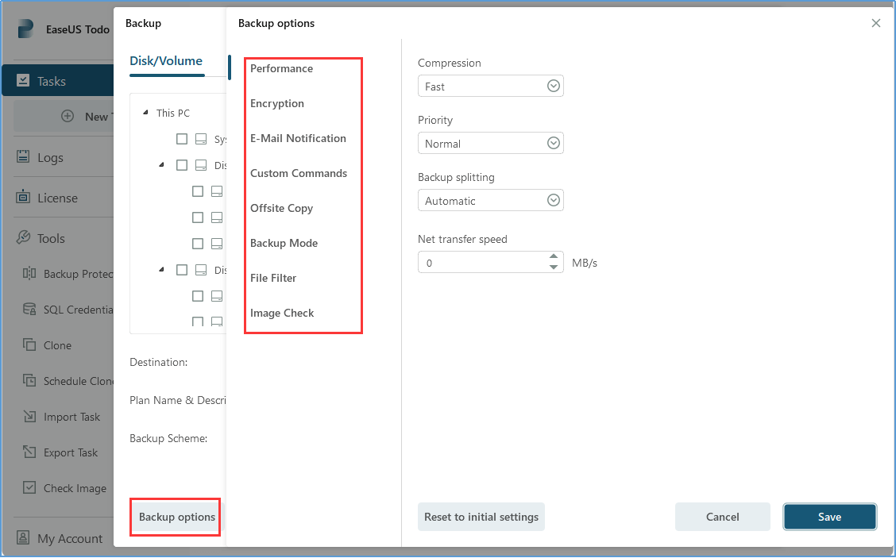This screenshot has height=558, width=896.
Task: Select the Encryption options section
Action: click(277, 103)
